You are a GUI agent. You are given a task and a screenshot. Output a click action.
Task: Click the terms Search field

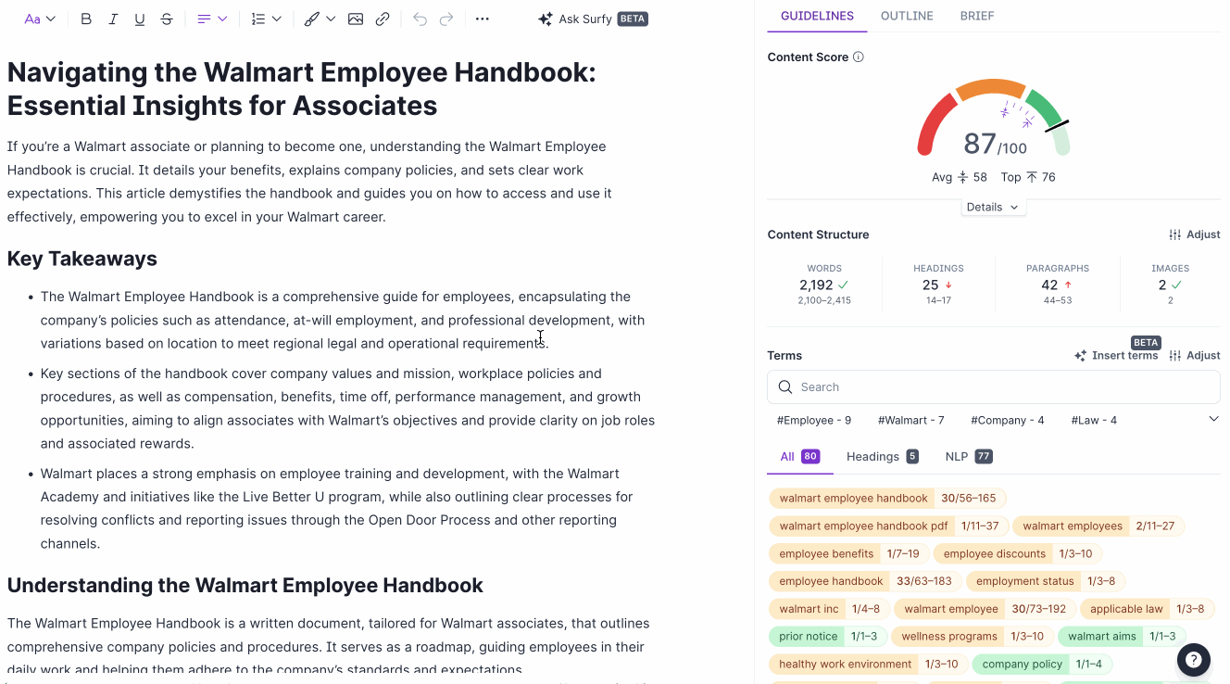(x=993, y=387)
